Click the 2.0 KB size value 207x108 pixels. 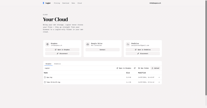coord(128,77)
